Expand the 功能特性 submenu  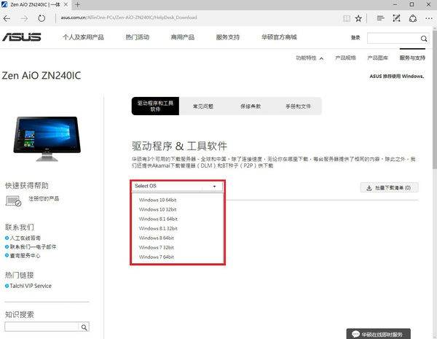(x=307, y=58)
